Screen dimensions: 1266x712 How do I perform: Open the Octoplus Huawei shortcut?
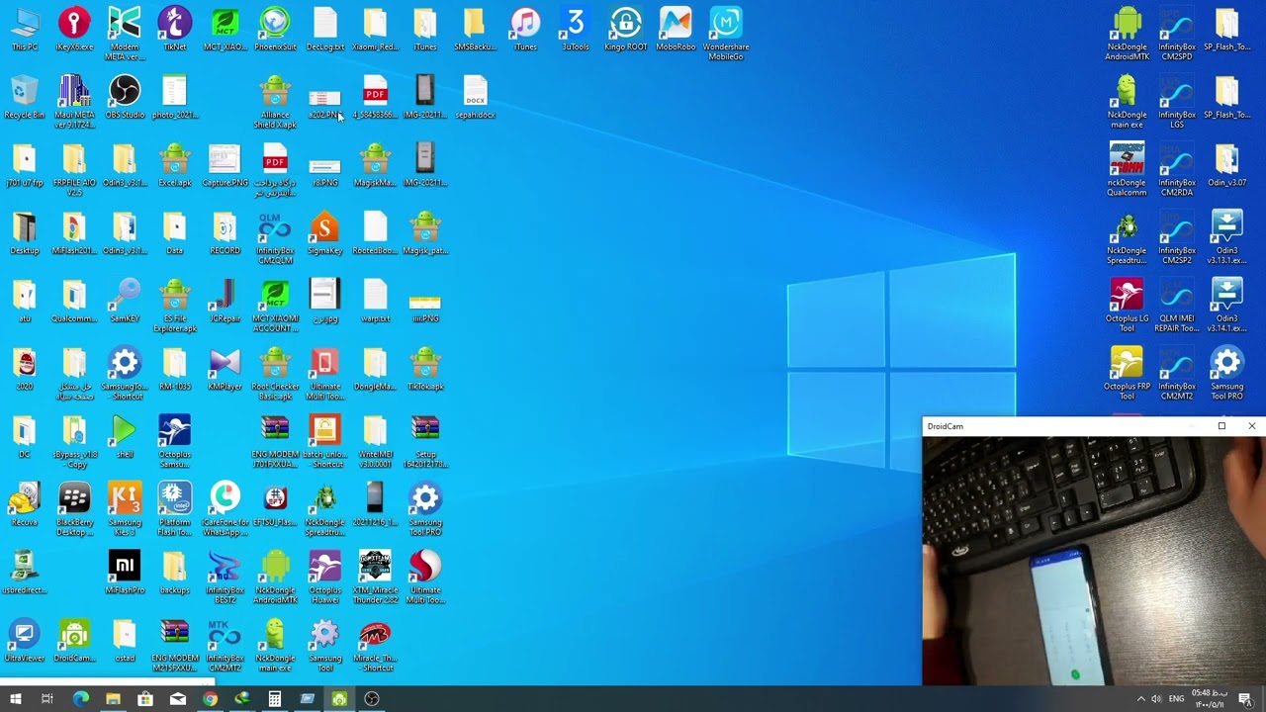click(324, 578)
